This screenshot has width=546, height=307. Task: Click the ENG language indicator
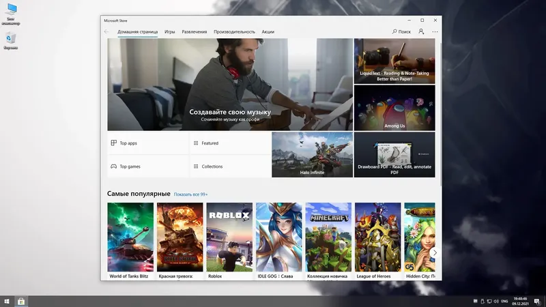[x=504, y=302]
